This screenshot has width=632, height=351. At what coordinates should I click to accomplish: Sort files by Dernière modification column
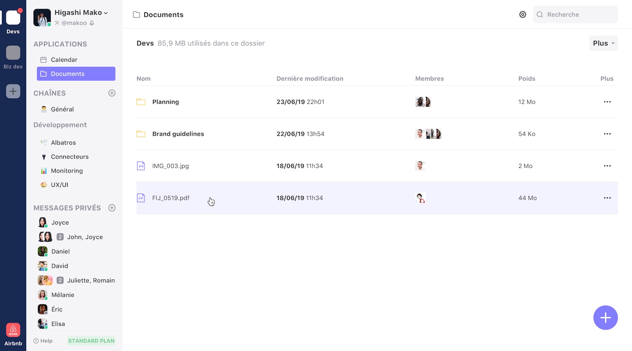(310, 79)
